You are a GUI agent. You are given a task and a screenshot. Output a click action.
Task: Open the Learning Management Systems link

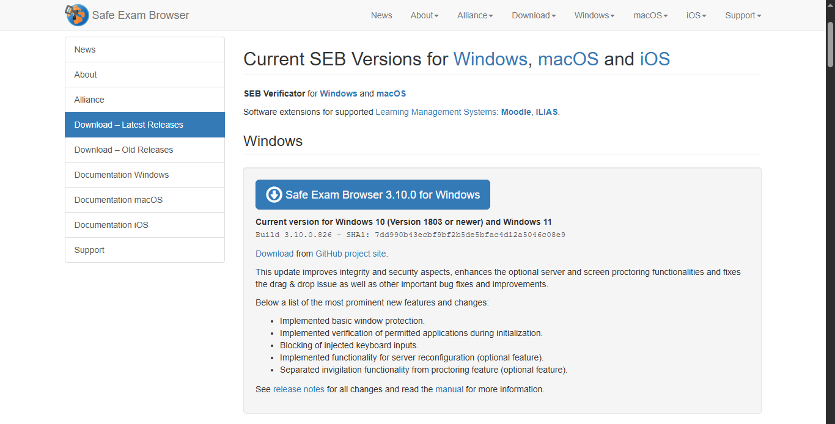(436, 112)
